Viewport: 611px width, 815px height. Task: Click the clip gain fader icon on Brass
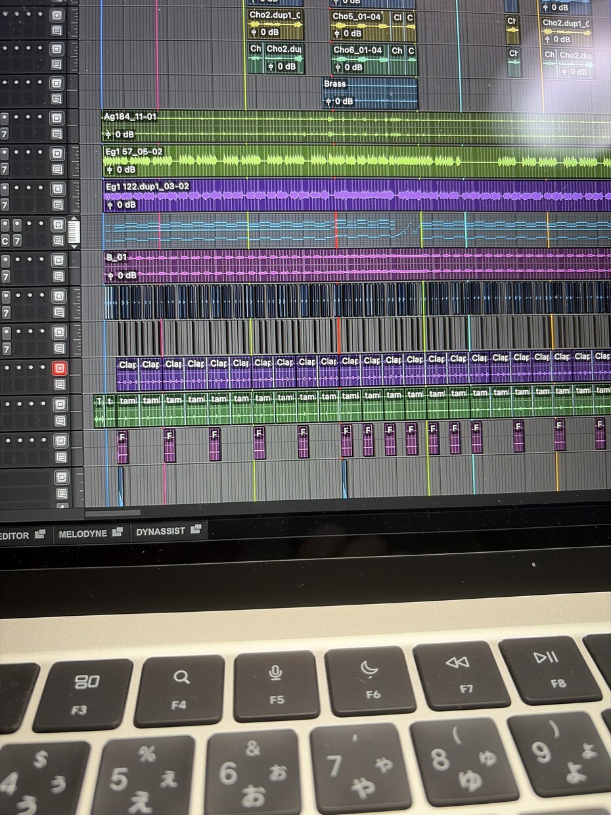329,101
